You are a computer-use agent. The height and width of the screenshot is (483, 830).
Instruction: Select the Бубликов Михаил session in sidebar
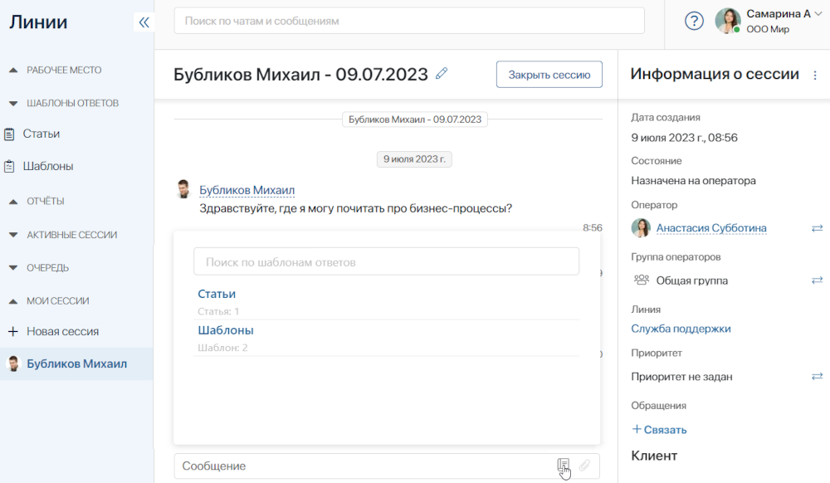(x=76, y=364)
